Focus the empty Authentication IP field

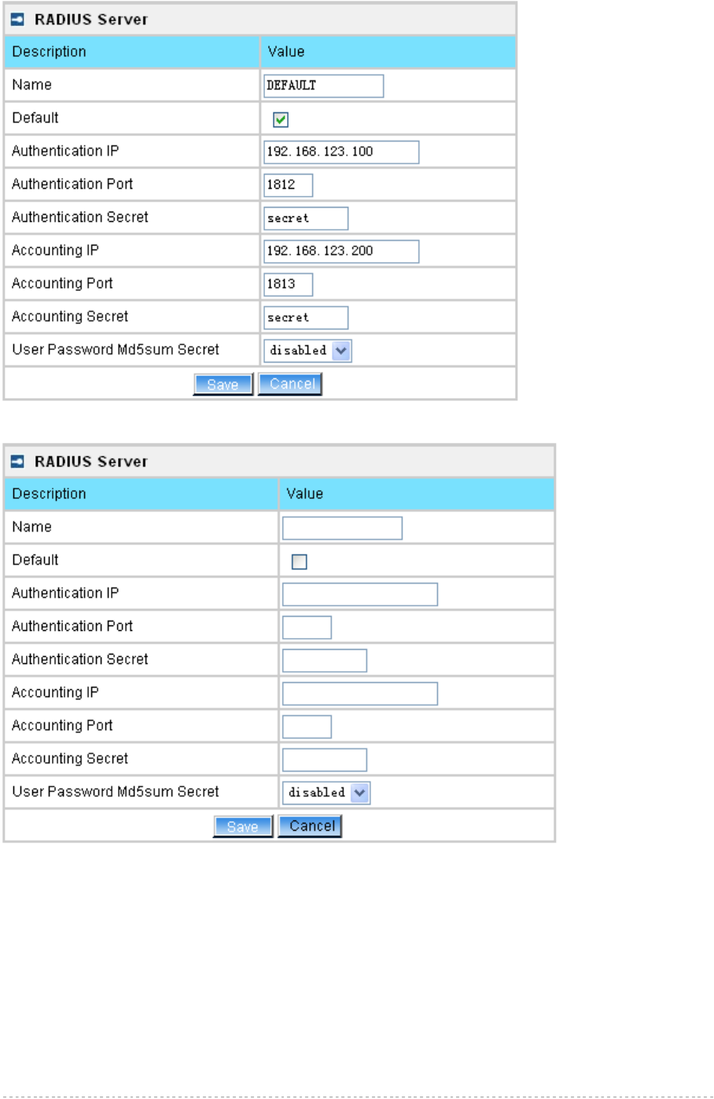pos(359,594)
